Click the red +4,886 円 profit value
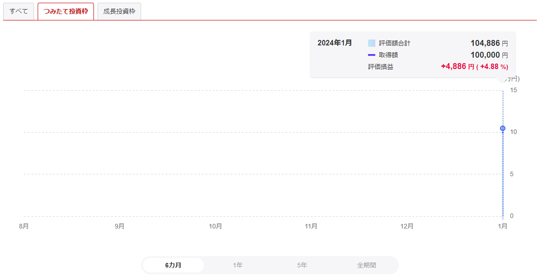This screenshot has height=277, width=540. [x=457, y=67]
